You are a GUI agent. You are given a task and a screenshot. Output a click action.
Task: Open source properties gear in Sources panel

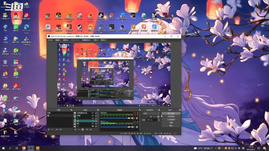(x=83, y=130)
